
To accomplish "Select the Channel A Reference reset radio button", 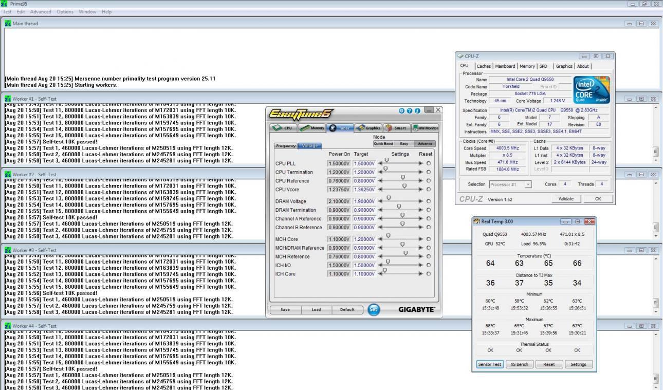I will click(x=429, y=219).
